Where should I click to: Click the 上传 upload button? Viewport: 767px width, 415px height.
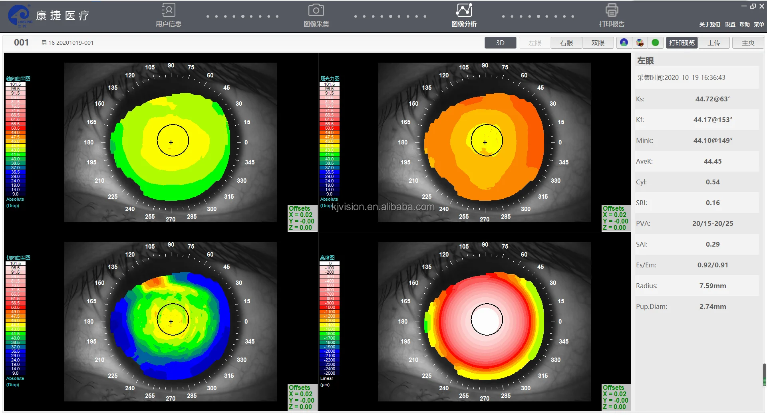click(x=714, y=42)
